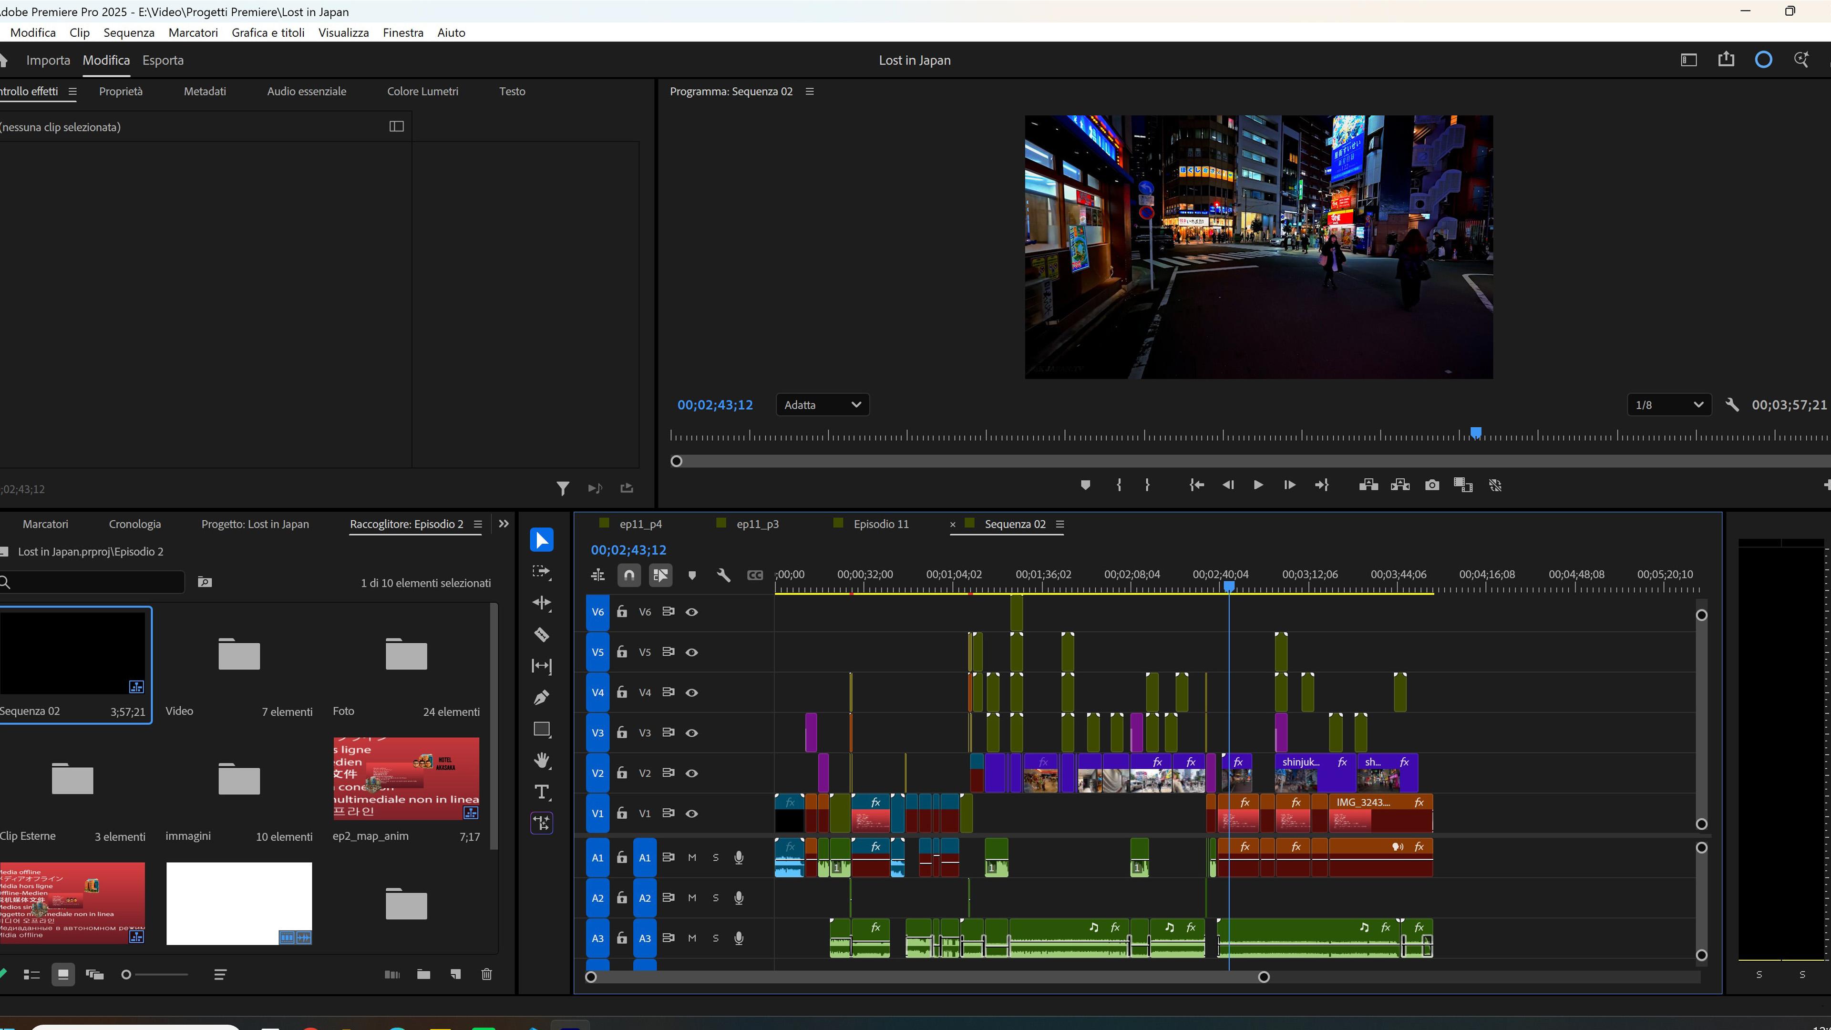Hide V3 track output eye
This screenshot has width=1831, height=1030.
(691, 733)
